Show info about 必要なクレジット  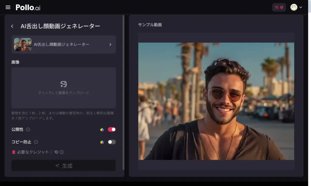pos(62,152)
